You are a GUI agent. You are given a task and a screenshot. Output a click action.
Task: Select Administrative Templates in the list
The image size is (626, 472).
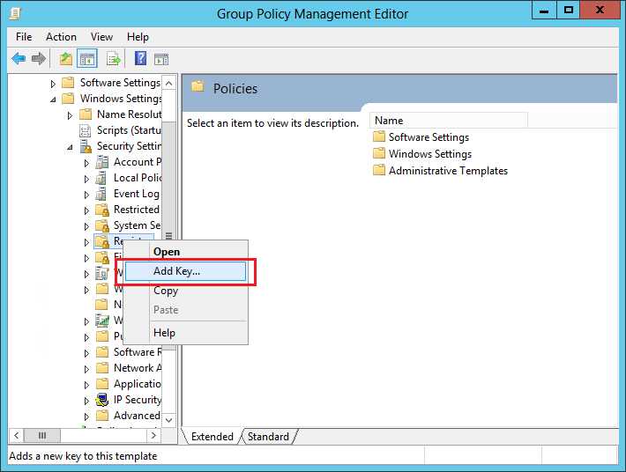pos(448,171)
